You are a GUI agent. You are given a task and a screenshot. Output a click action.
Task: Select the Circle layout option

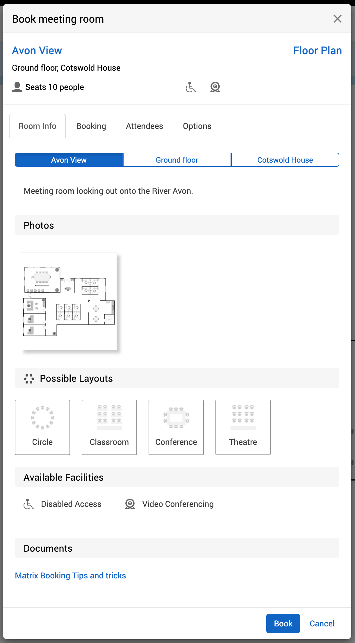[42, 427]
